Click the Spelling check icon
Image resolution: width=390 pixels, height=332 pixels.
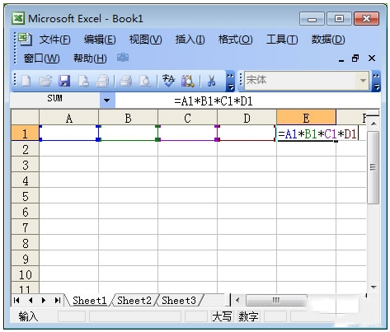click(x=168, y=81)
